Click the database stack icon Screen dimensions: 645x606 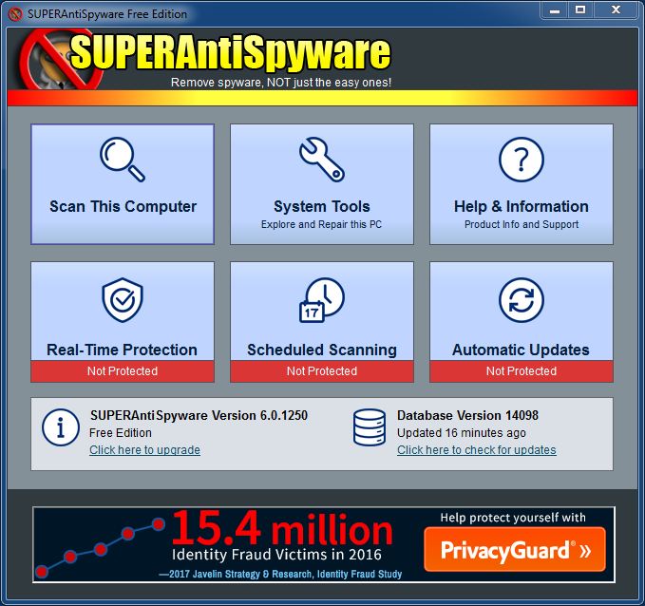tap(370, 427)
